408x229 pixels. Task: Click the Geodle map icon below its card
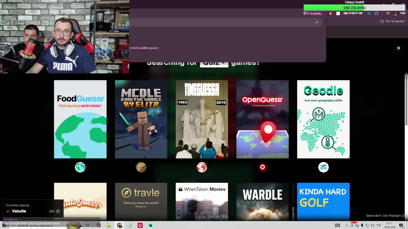coord(323,167)
